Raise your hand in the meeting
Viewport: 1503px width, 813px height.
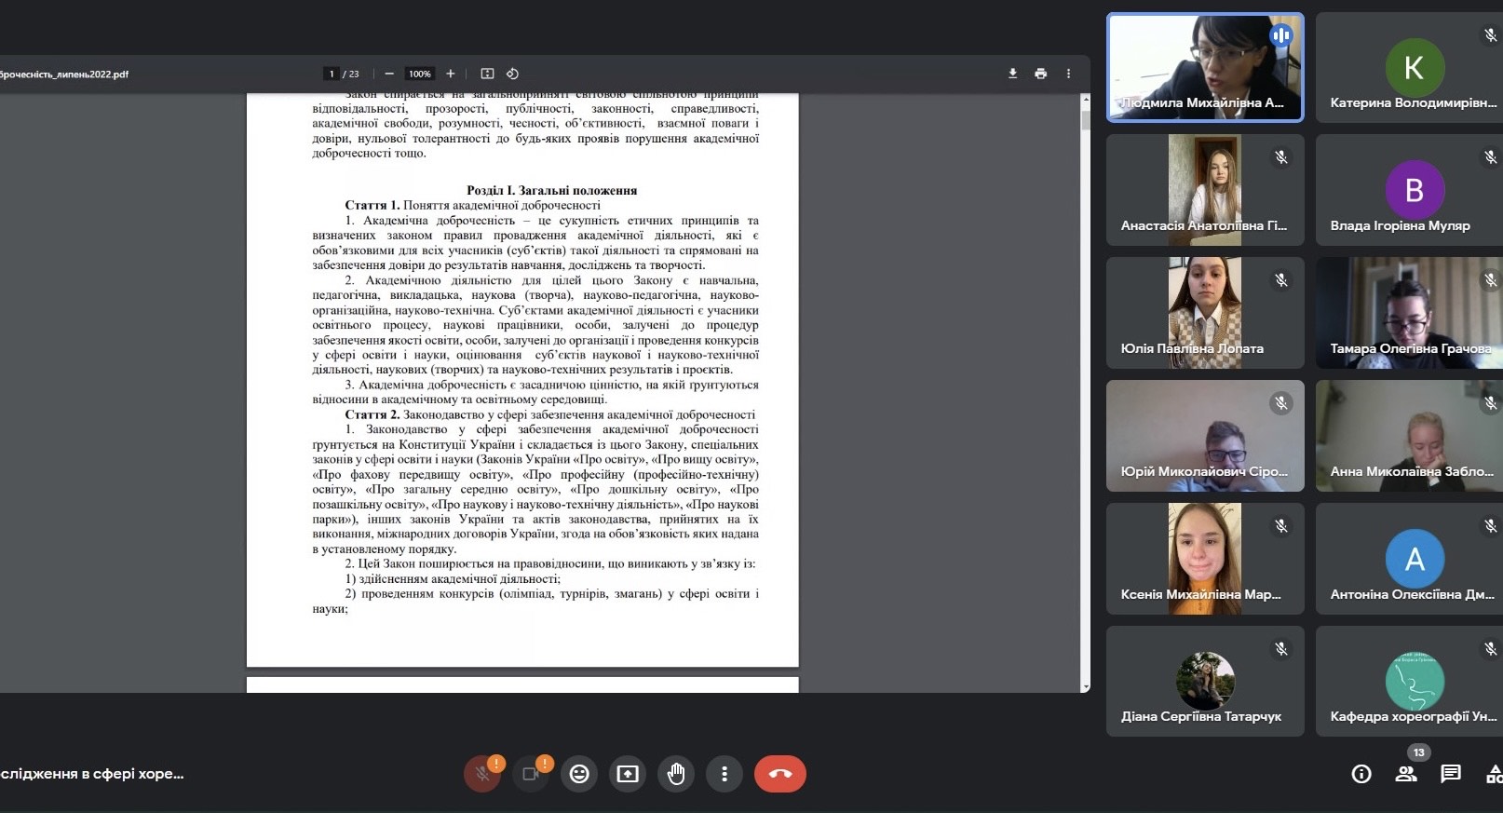[676, 774]
